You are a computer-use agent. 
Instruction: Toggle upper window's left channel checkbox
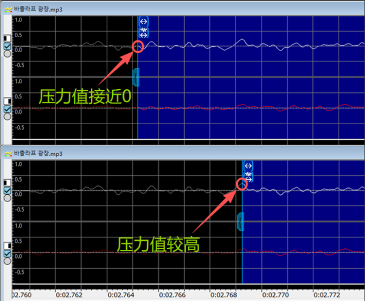(x=8, y=46)
